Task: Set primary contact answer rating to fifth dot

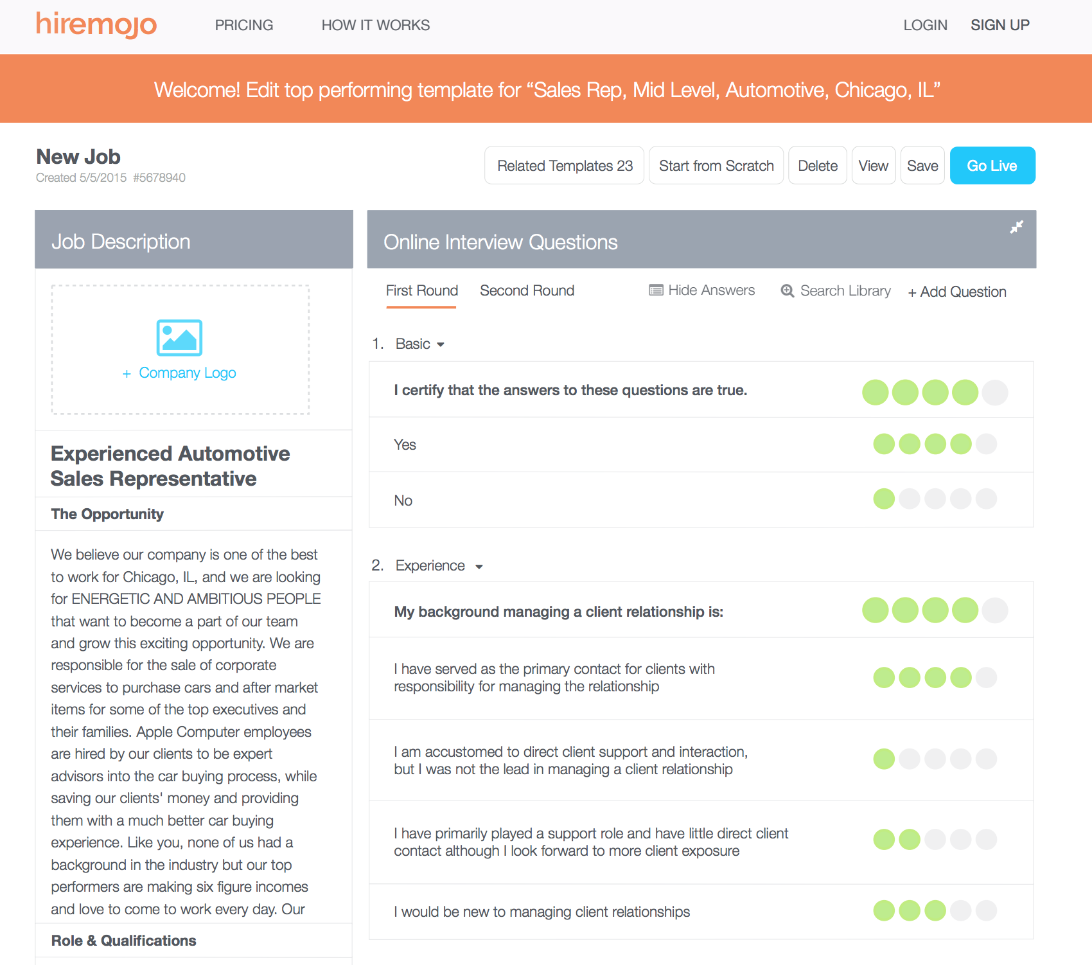Action: coord(986,677)
